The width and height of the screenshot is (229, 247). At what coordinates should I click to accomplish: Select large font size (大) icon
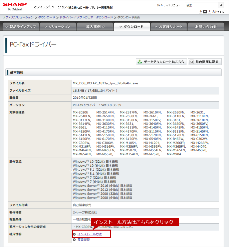pyautogui.click(x=210, y=11)
